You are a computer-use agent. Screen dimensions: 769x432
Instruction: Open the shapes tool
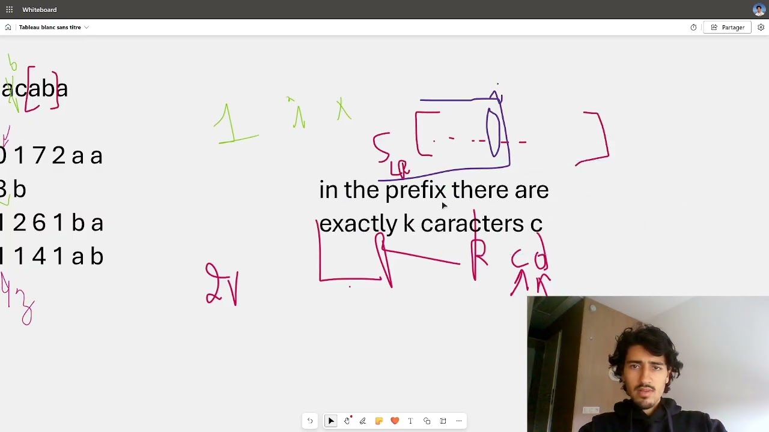point(427,421)
